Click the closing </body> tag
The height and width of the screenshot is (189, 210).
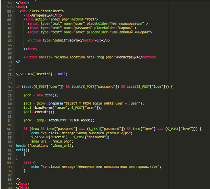[23, 183]
